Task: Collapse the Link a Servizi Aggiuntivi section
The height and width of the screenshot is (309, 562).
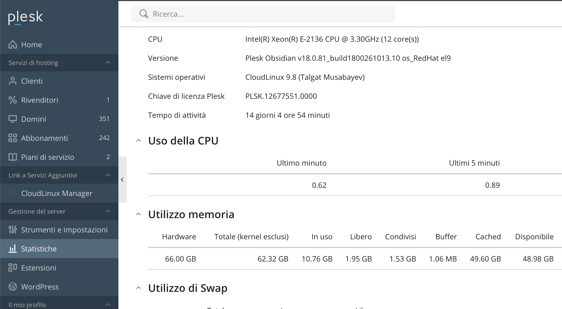Action: 108,175
